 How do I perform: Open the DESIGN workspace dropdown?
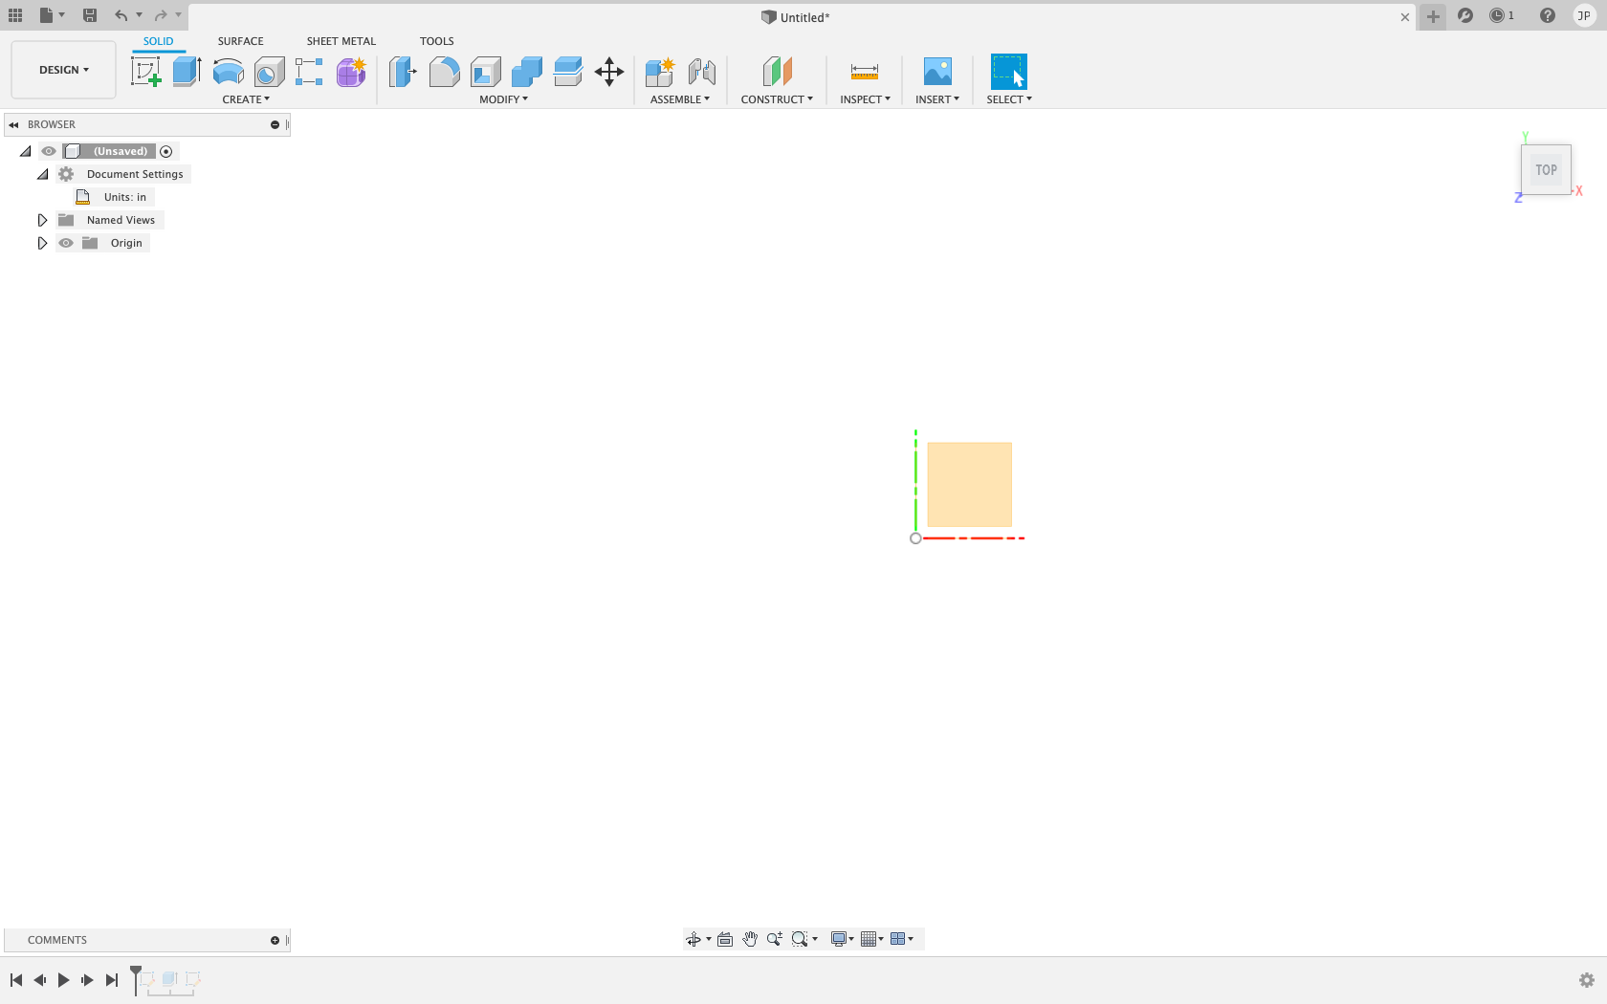tap(63, 70)
